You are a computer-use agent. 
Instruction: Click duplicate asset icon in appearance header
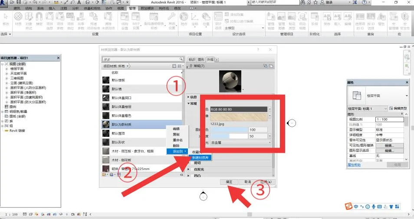click(x=271, y=66)
